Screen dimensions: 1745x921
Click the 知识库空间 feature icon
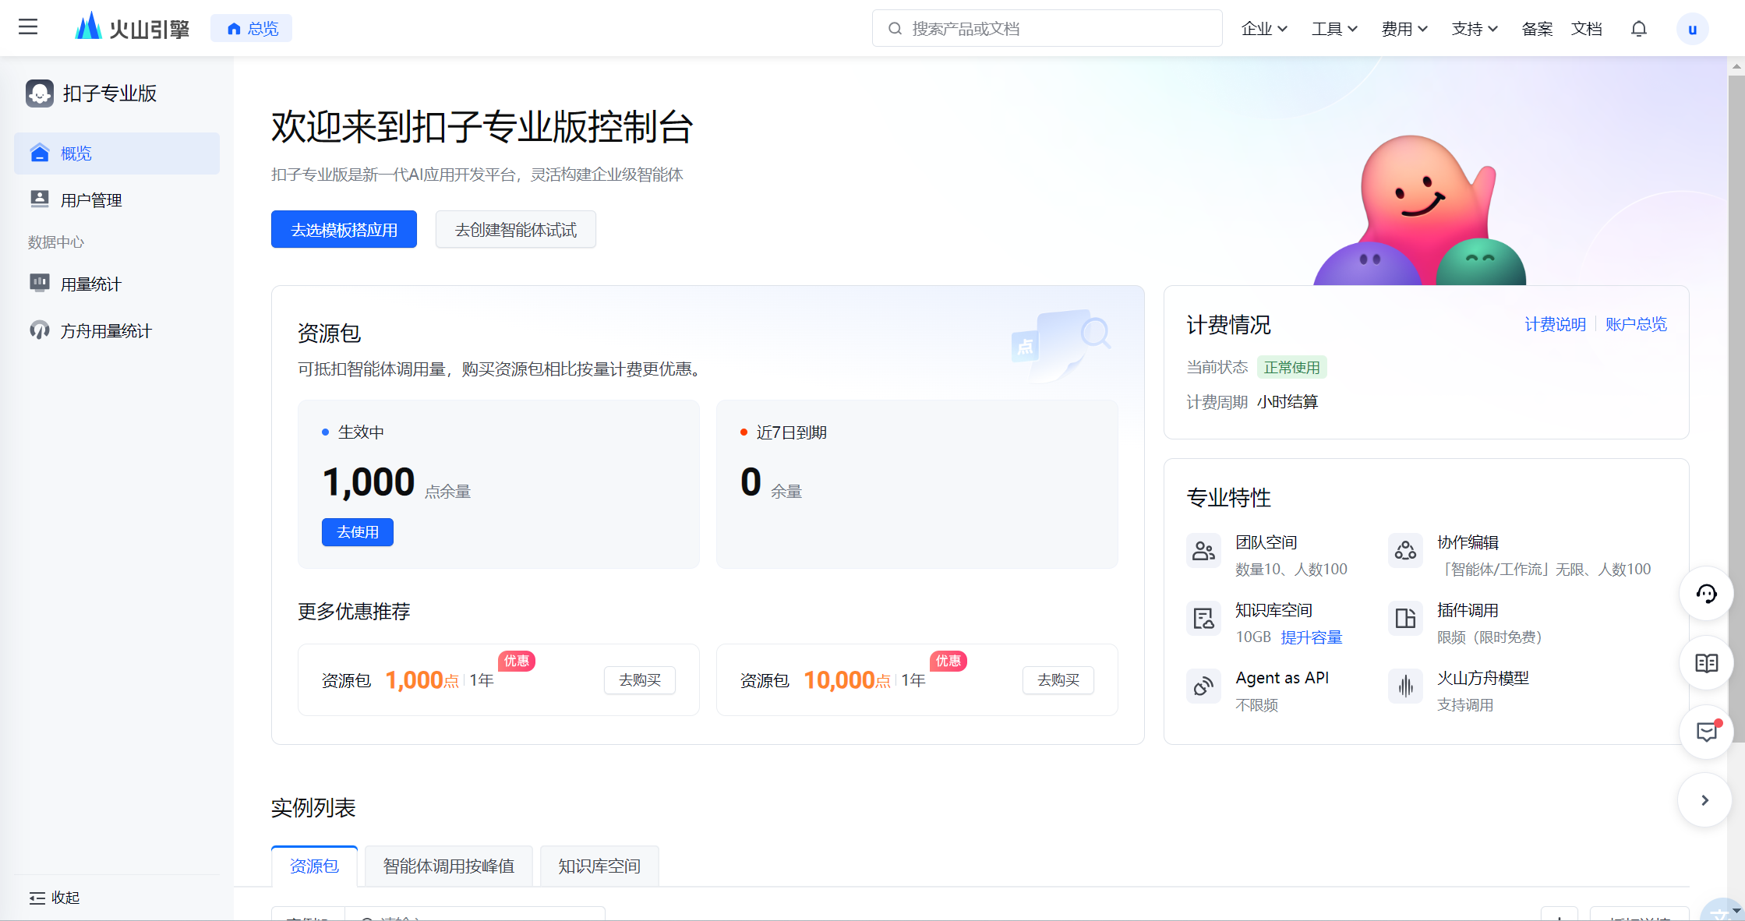[x=1203, y=619]
